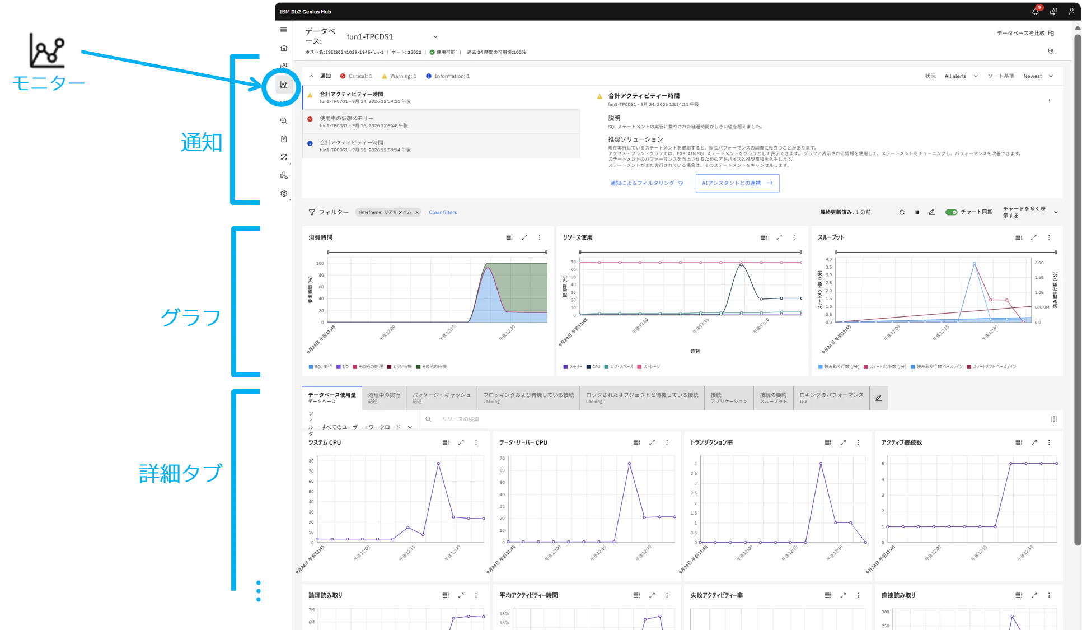The image size is (1082, 630).
Task: Click 通知によるフィルタリング link
Action: pos(647,183)
